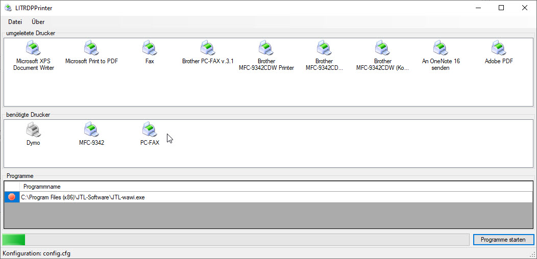Select the Adobe PDF printer icon
Image resolution: width=537 pixels, height=259 pixels.
(x=499, y=49)
